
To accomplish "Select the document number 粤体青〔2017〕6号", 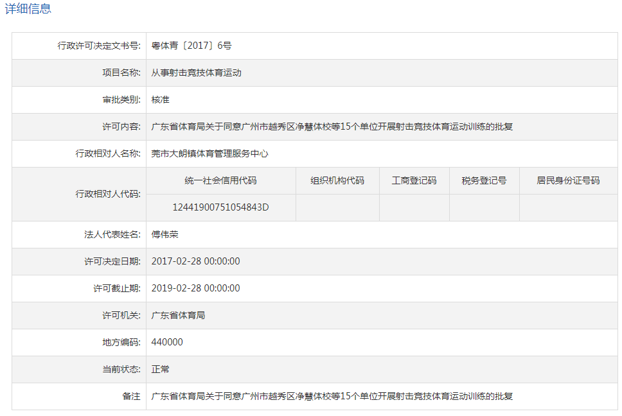I will pyautogui.click(x=191, y=46).
